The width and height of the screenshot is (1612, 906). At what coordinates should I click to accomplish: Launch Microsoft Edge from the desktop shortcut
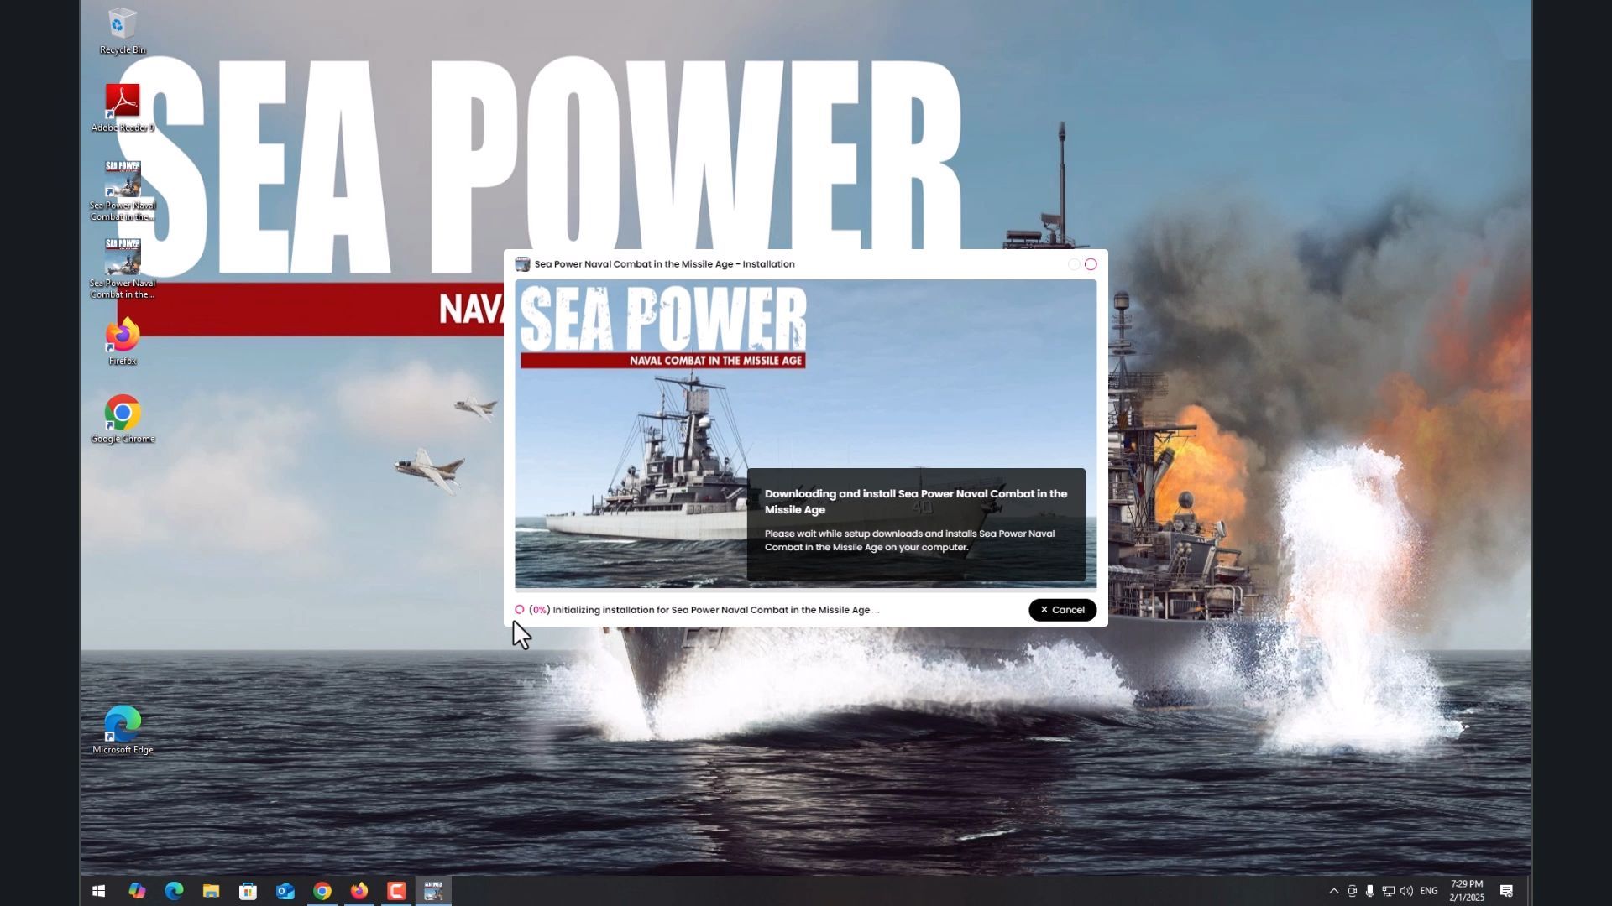122,730
